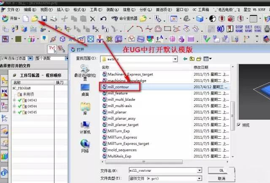Click the create new folder icon

(x=199, y=59)
